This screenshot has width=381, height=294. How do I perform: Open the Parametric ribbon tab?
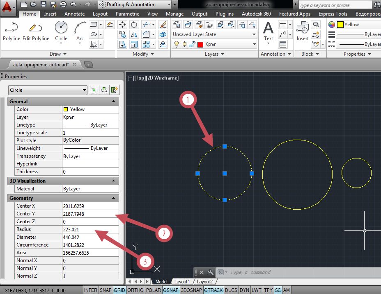point(127,14)
